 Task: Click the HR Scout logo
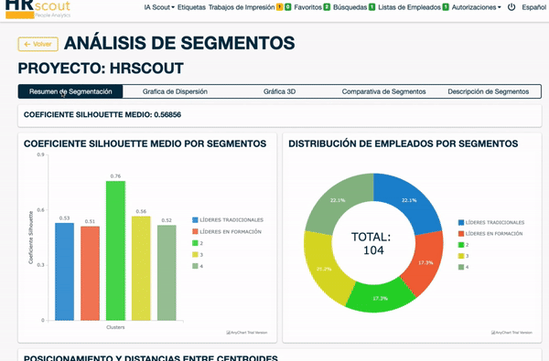point(38,9)
